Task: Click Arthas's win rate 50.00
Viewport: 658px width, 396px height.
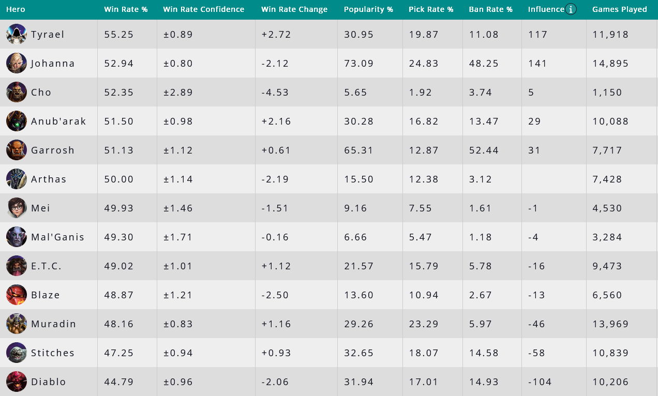Action: click(x=119, y=179)
